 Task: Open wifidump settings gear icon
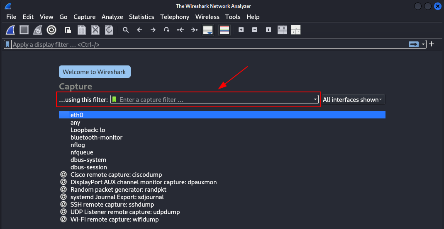click(x=63, y=219)
